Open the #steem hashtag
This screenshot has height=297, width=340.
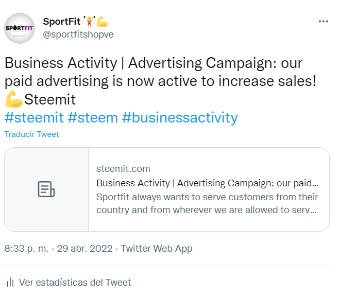[x=93, y=118]
